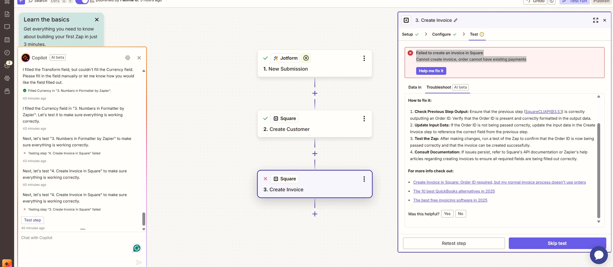Open the apps grid icon in left sidebar
Image resolution: width=613 pixels, height=267 pixels.
[x=7, y=2]
